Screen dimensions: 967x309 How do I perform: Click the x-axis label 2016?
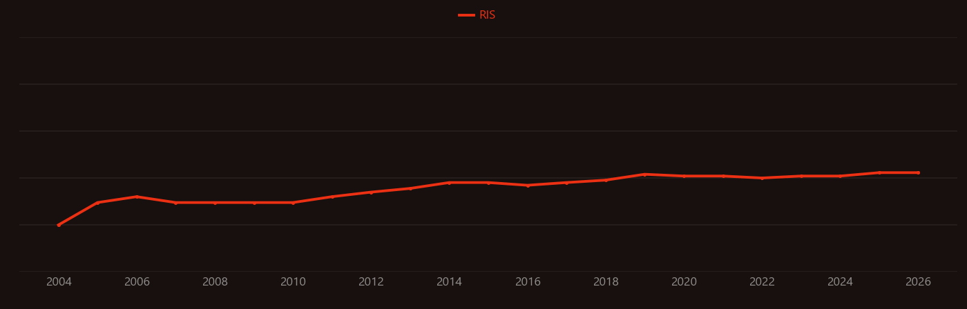[528, 282]
